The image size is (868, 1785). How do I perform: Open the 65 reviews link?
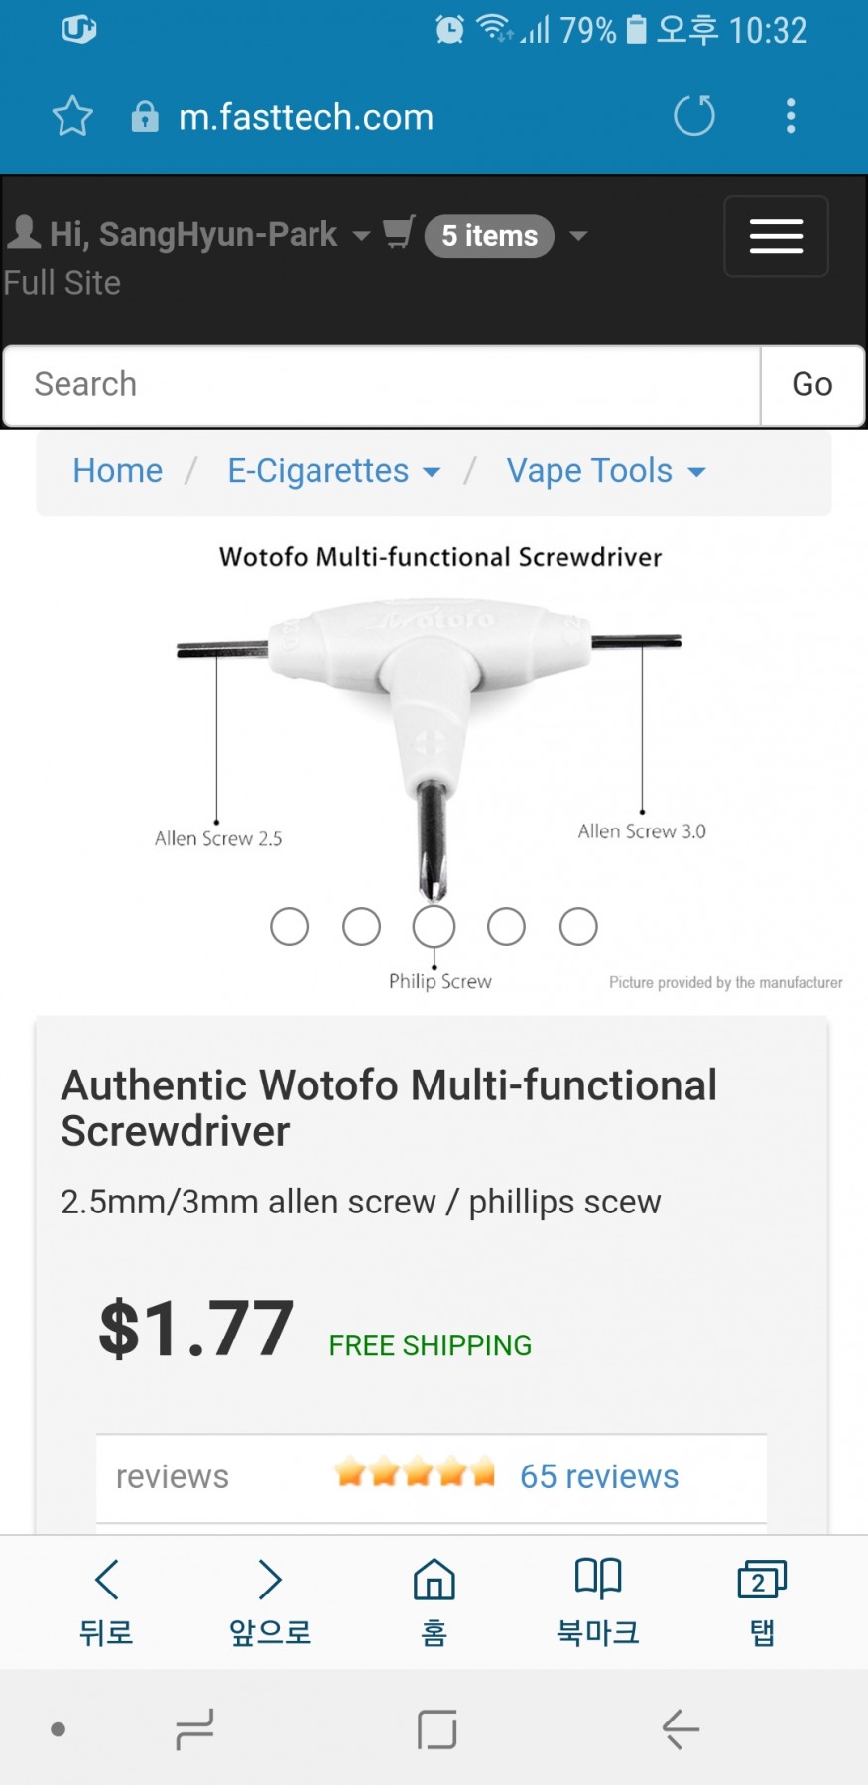coord(599,1476)
